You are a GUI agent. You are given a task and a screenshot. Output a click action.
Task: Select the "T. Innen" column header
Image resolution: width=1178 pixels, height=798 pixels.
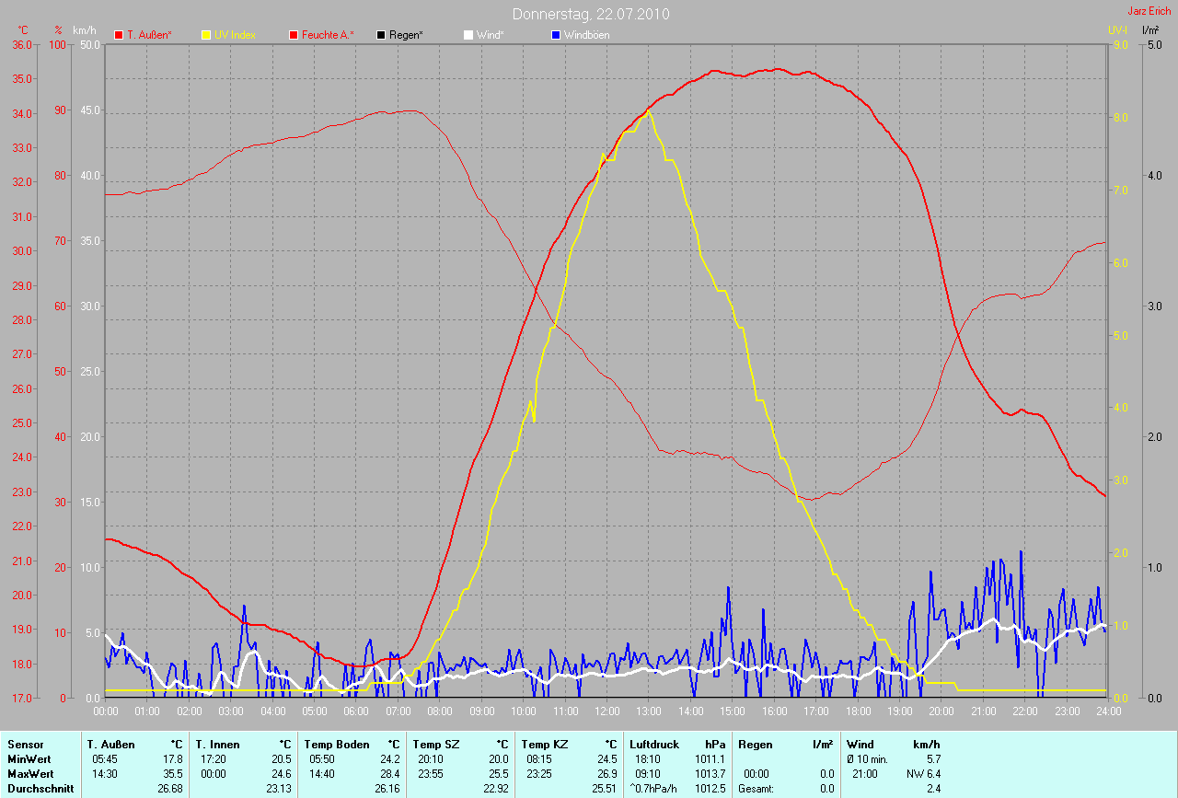point(217,744)
